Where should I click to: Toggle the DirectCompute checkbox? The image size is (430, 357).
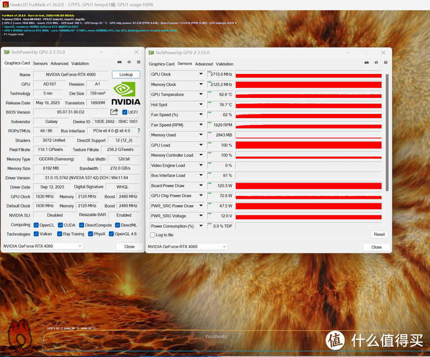click(82, 225)
